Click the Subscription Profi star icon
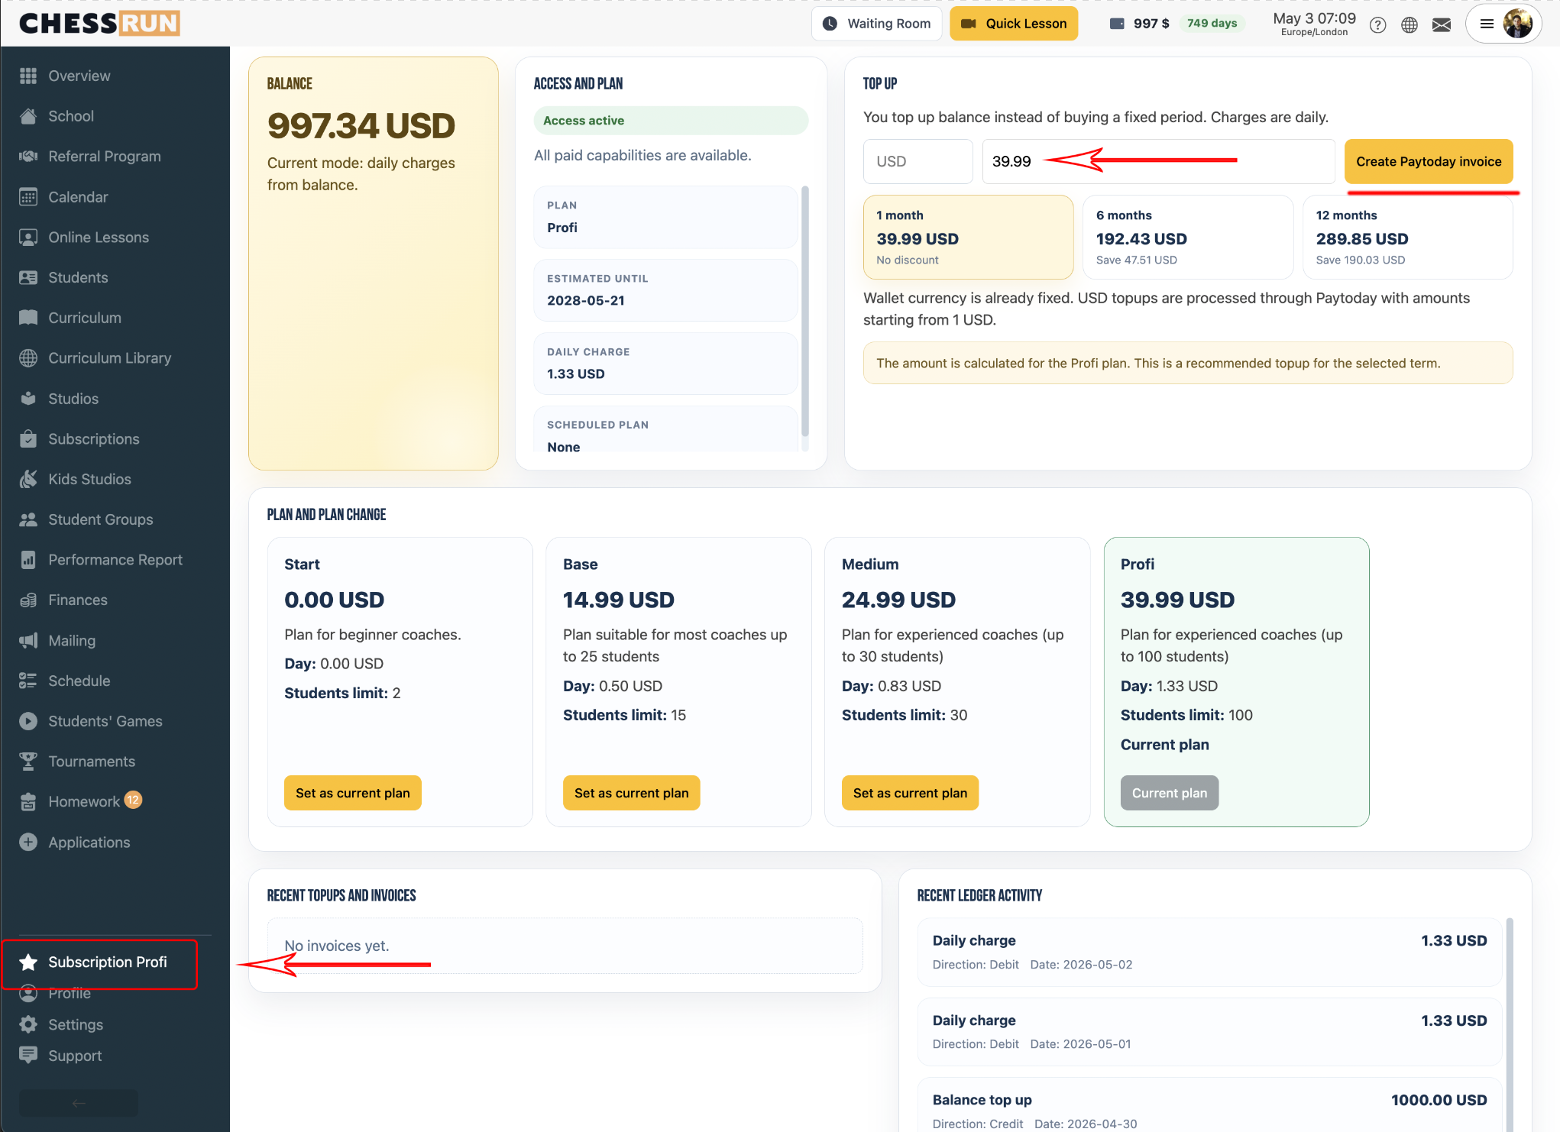The height and width of the screenshot is (1132, 1560). click(28, 962)
